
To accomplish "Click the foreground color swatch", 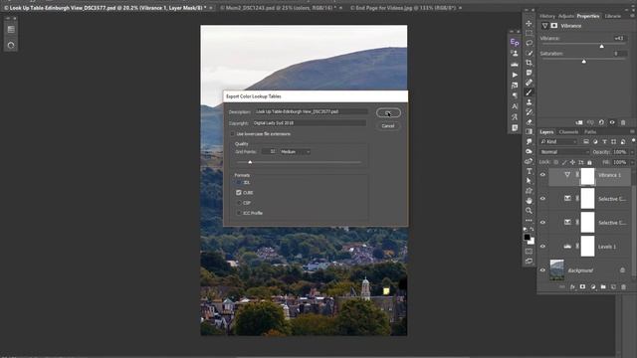I will click(527, 237).
